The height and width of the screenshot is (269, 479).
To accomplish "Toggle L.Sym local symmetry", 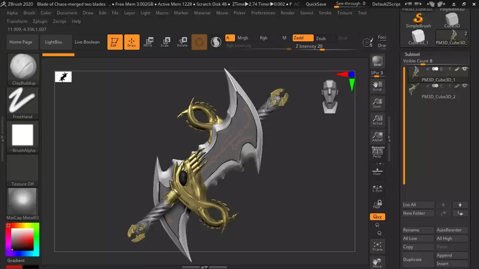I will coord(377,188).
